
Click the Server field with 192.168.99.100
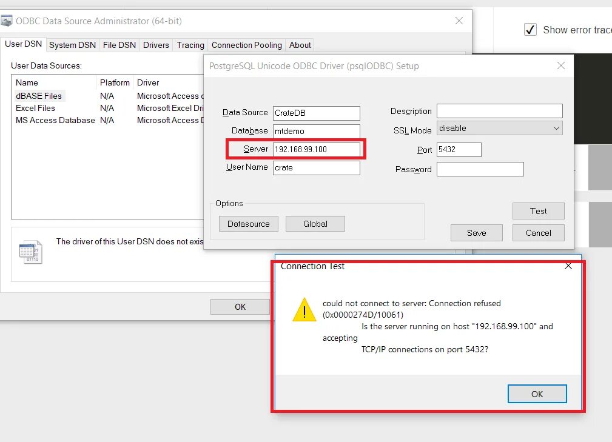(x=317, y=149)
